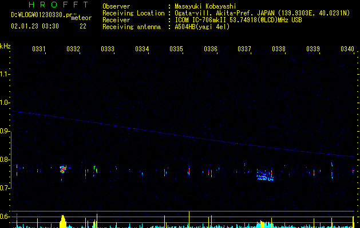The width and height of the screenshot is (360, 228).
Task: Click the 0335 time marker
Action: pos(176,49)
